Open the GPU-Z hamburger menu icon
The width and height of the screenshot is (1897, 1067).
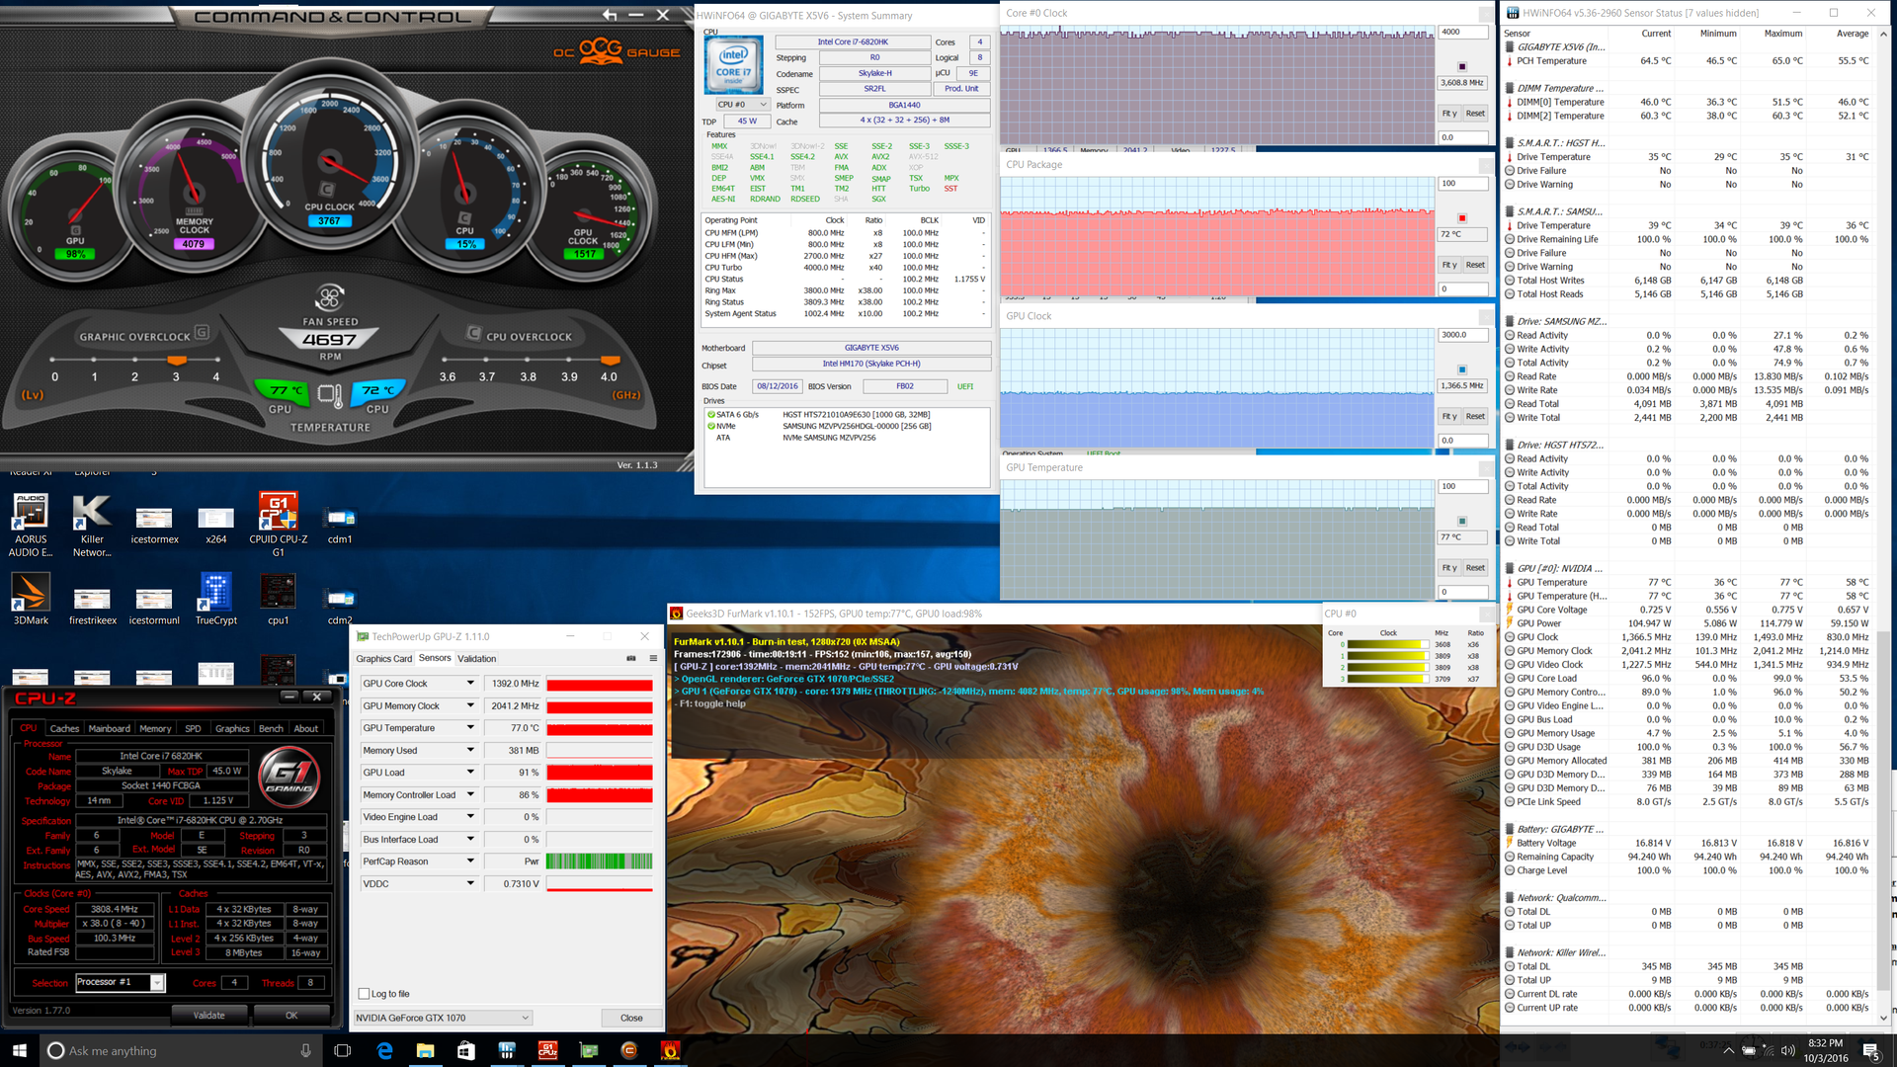tap(653, 658)
